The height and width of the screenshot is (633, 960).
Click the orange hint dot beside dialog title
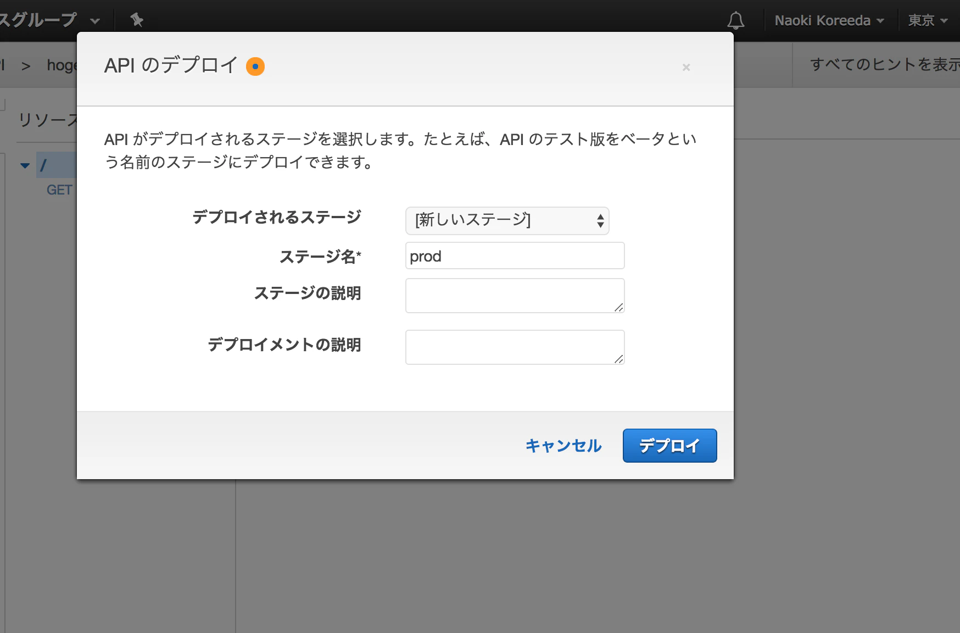point(255,66)
